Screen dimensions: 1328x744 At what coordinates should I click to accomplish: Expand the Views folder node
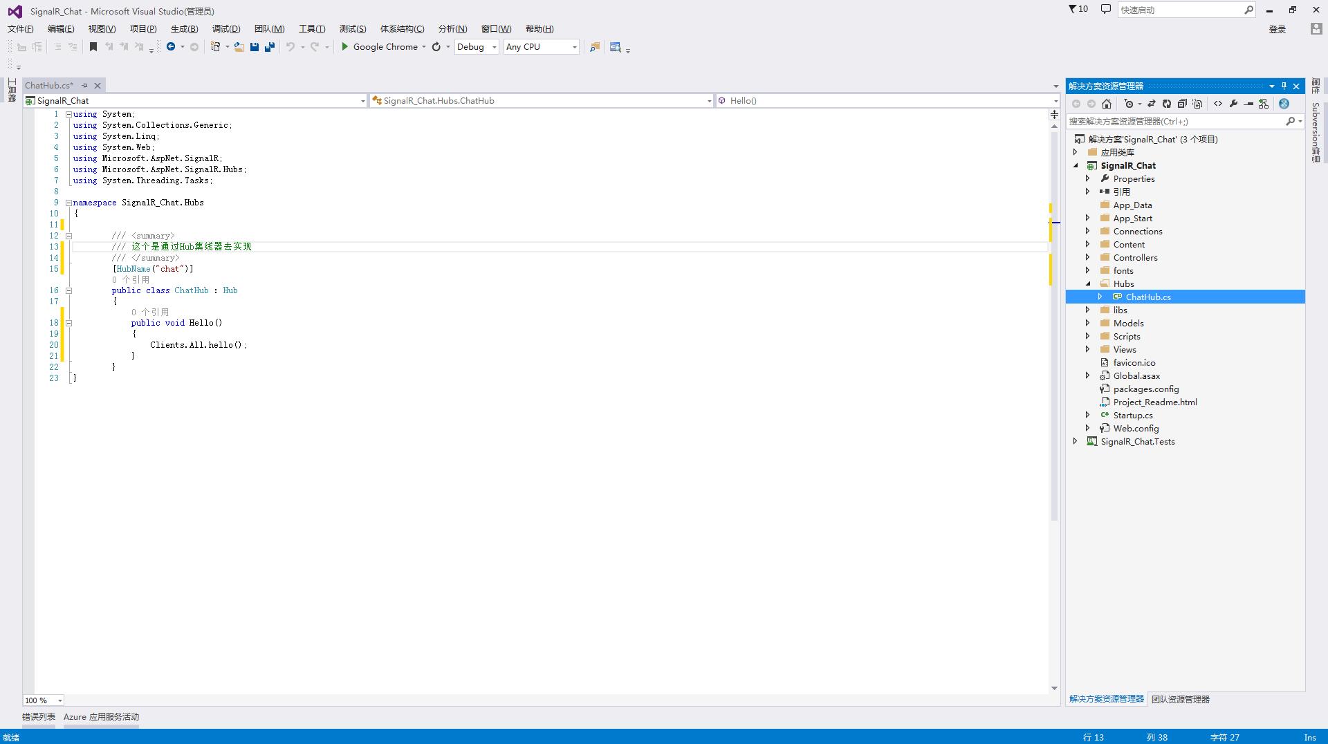1088,349
